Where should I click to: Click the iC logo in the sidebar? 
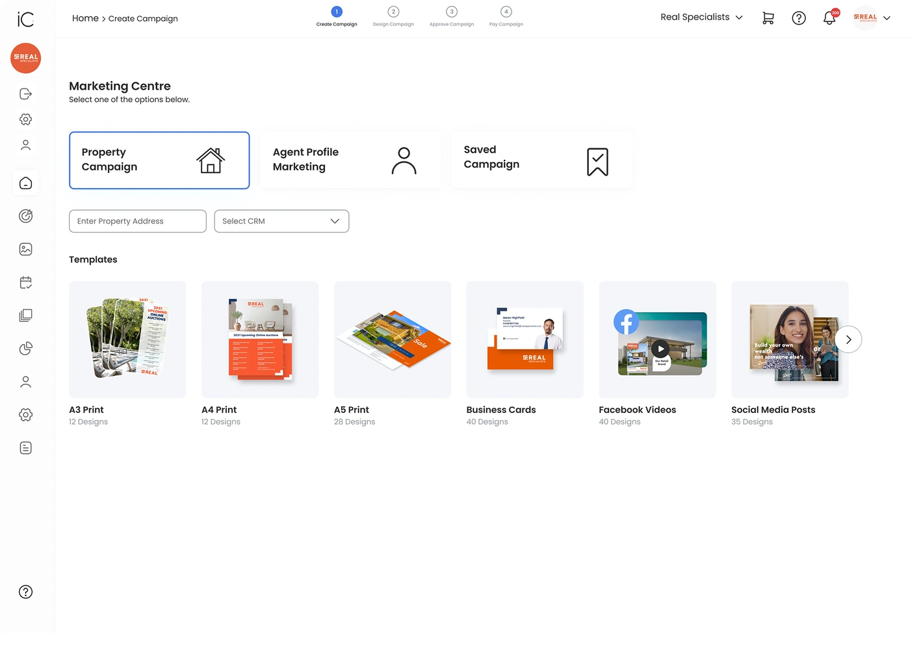25,20
